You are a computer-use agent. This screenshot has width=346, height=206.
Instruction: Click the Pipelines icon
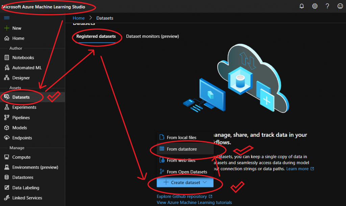[x=7, y=118]
